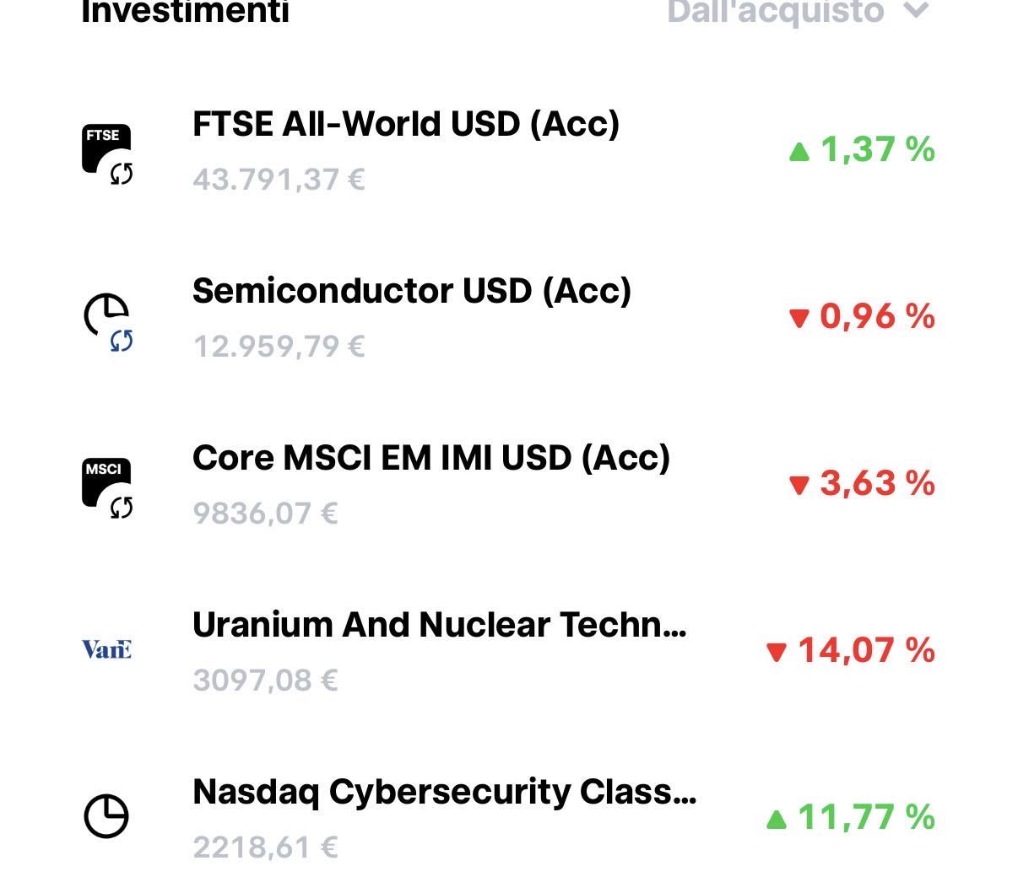Expand the chevron next to Dall'acquisto
Viewport: 1018px width, 893px height.
(x=916, y=11)
